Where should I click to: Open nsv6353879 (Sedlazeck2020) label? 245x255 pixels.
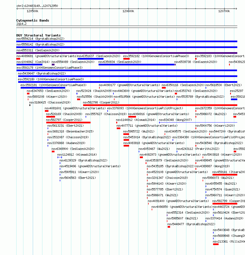(x=167, y=161)
